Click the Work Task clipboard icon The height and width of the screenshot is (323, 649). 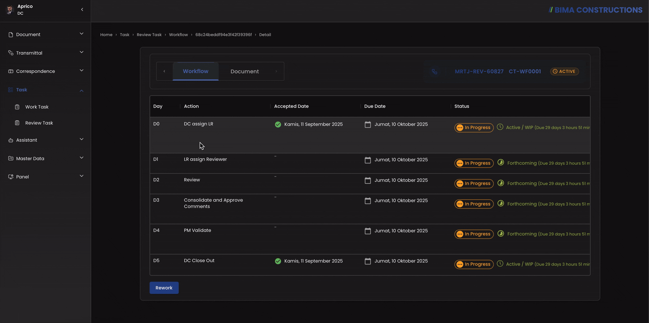pos(17,107)
